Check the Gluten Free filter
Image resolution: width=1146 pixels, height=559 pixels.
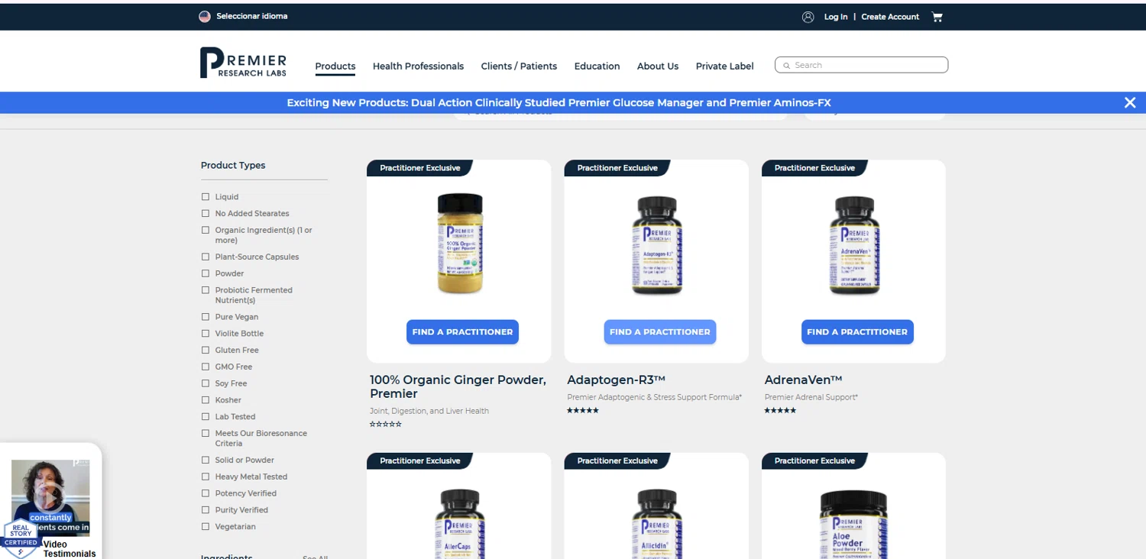pos(205,351)
